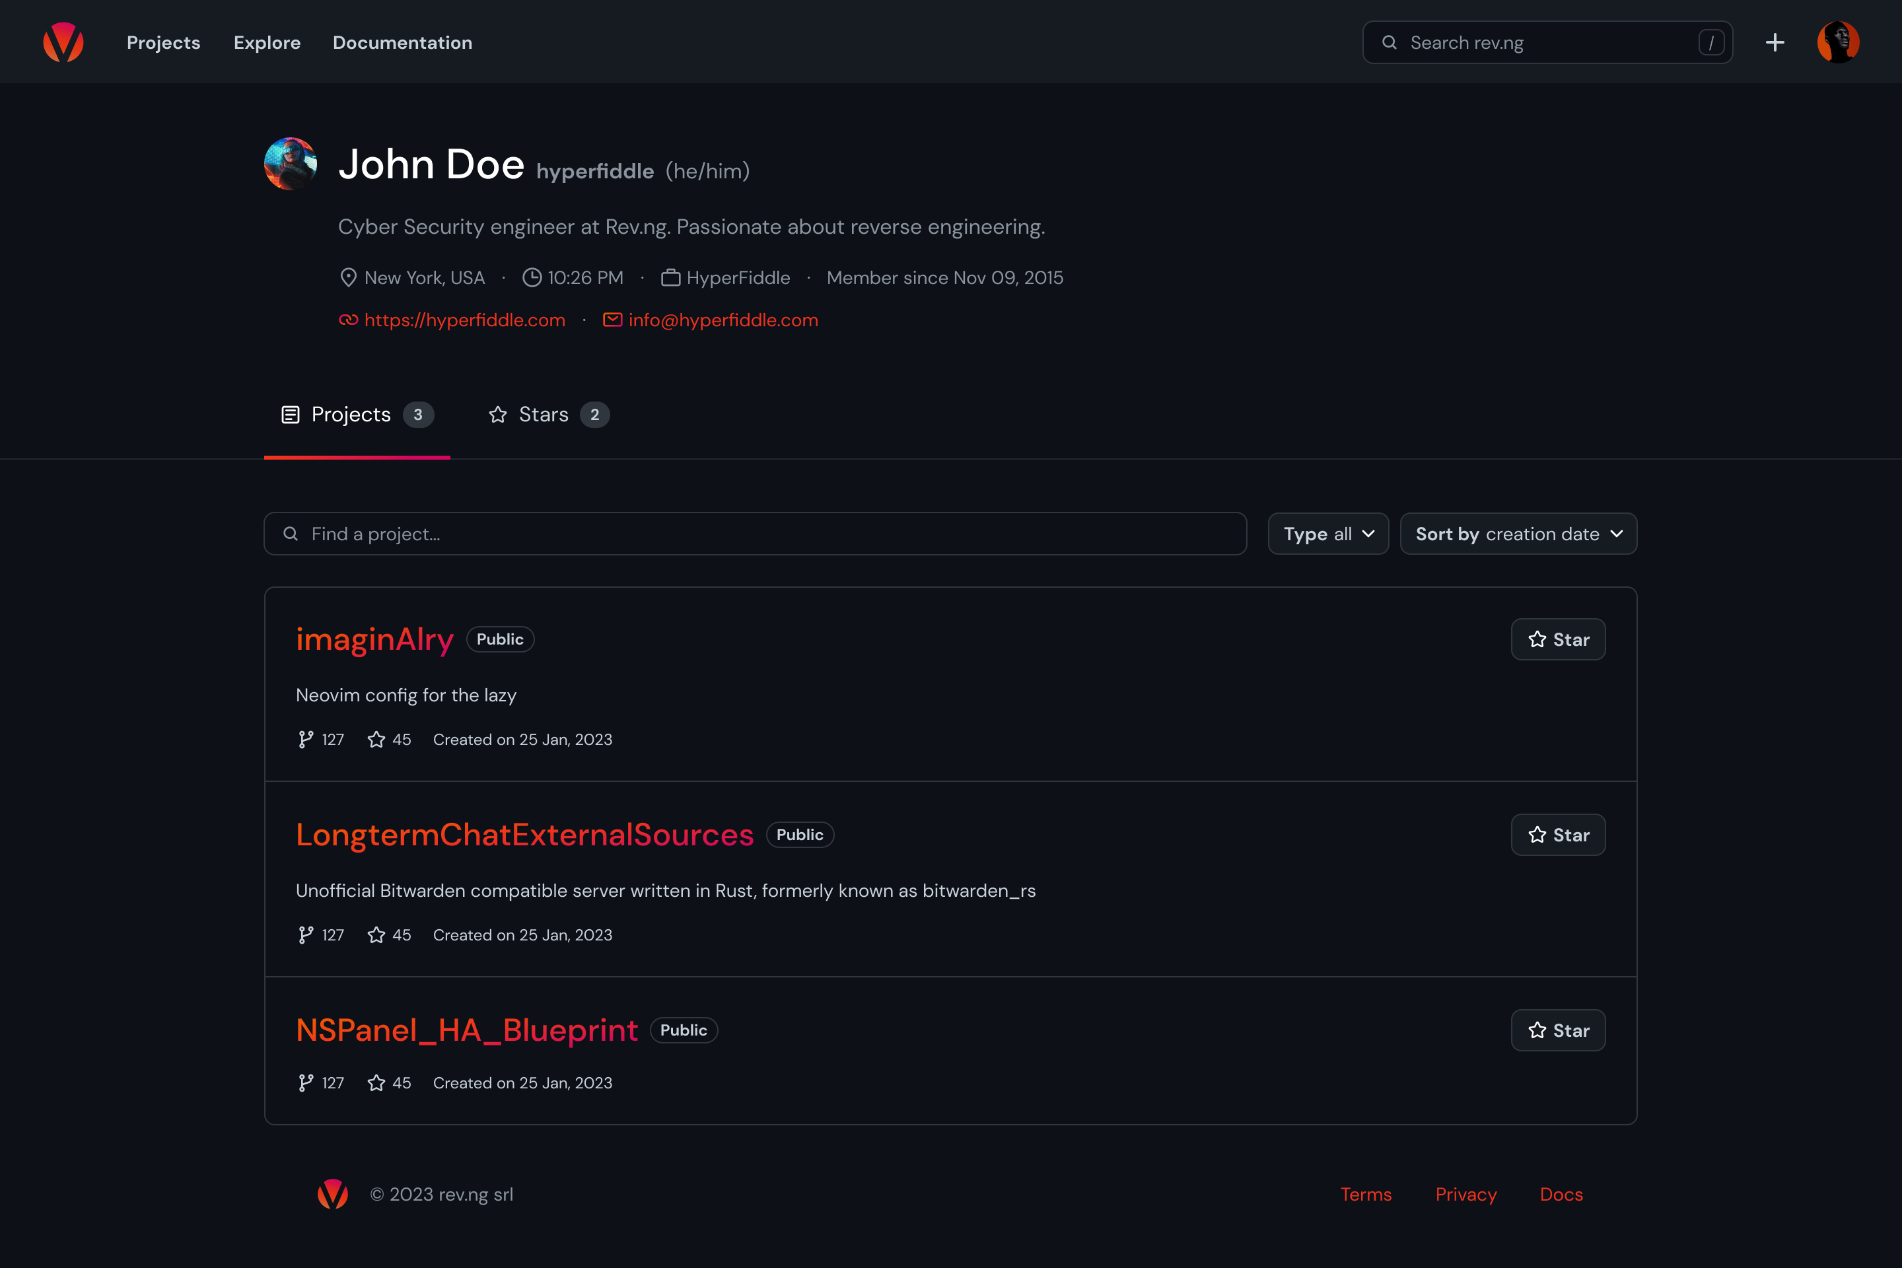Click the rev.ng logo in navbar

[63, 42]
